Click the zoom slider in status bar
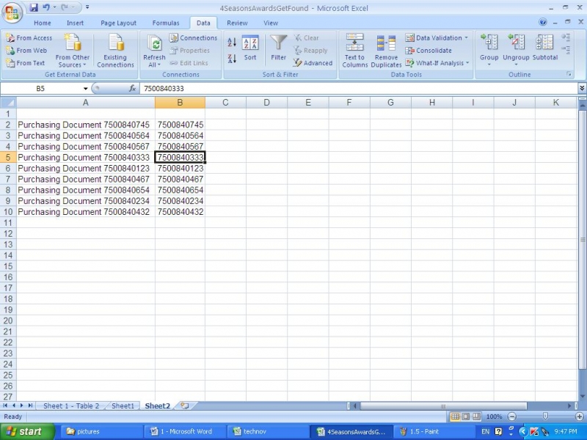Screen dimensions: 587x440 click(544, 417)
